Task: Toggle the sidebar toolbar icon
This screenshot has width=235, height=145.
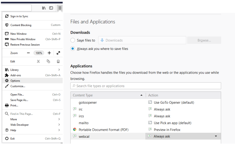Action: coord(51,8)
